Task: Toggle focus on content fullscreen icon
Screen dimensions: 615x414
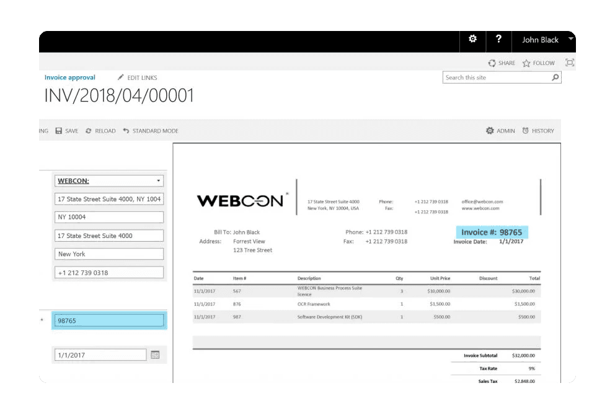Action: (570, 63)
